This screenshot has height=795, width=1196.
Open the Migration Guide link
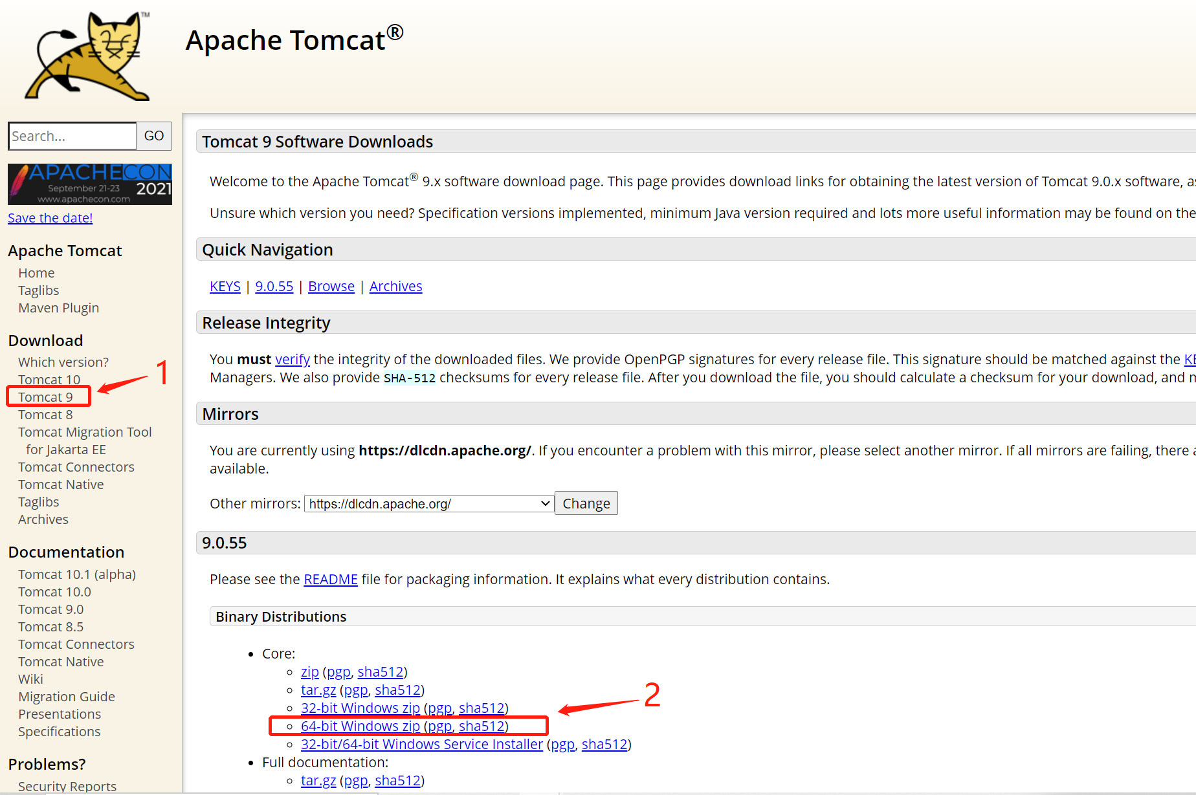coord(67,697)
